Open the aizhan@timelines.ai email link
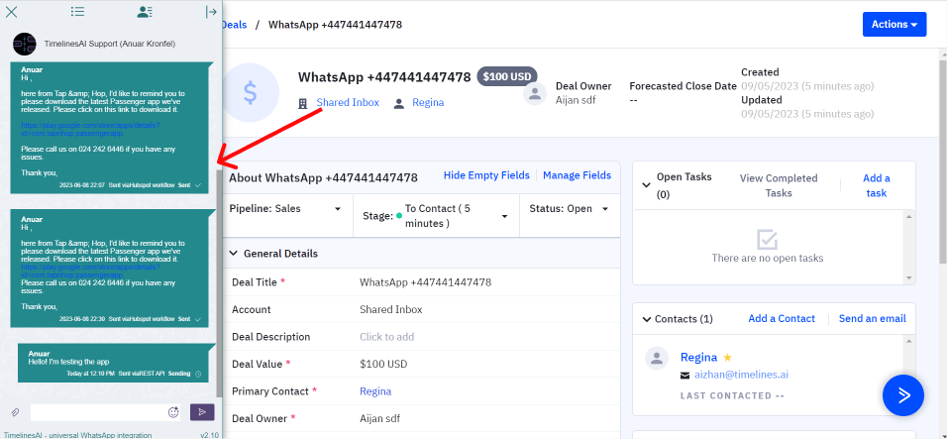 coord(741,375)
